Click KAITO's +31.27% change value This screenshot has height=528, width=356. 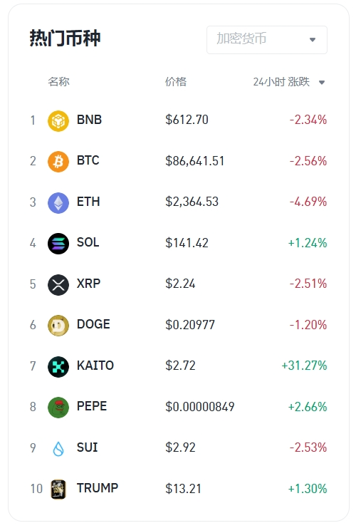pos(304,366)
